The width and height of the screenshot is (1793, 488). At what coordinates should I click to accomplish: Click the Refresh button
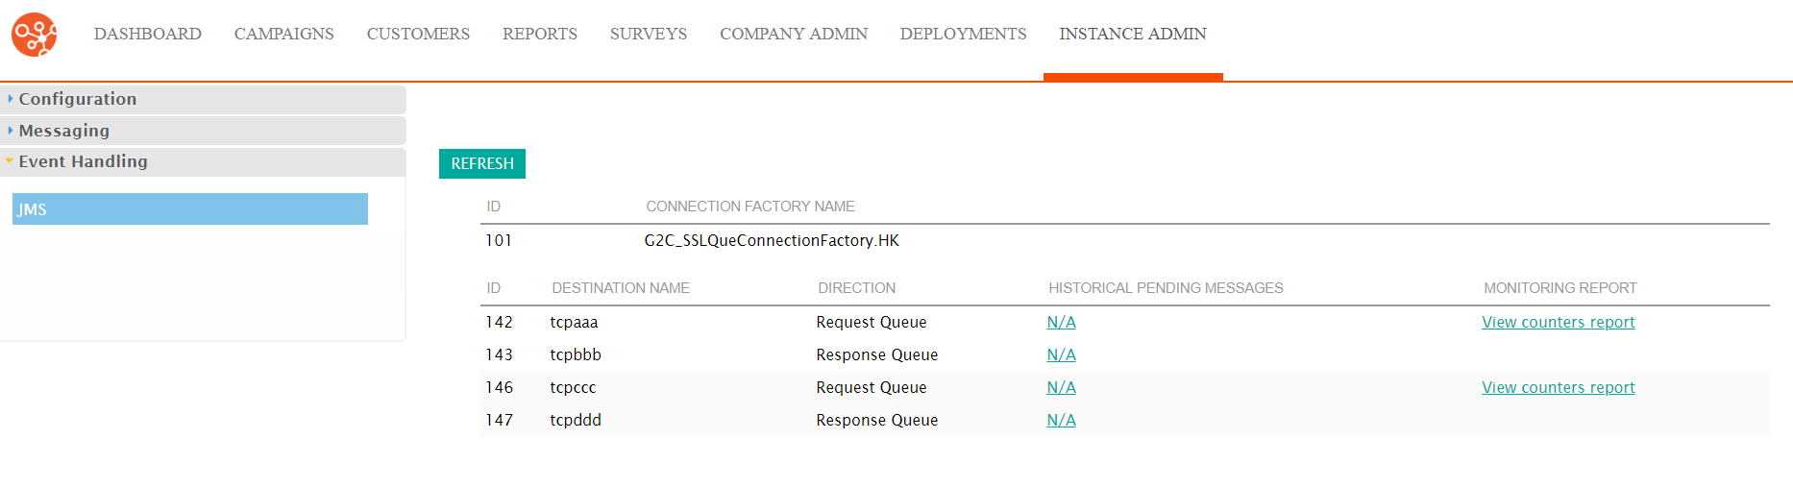482,163
